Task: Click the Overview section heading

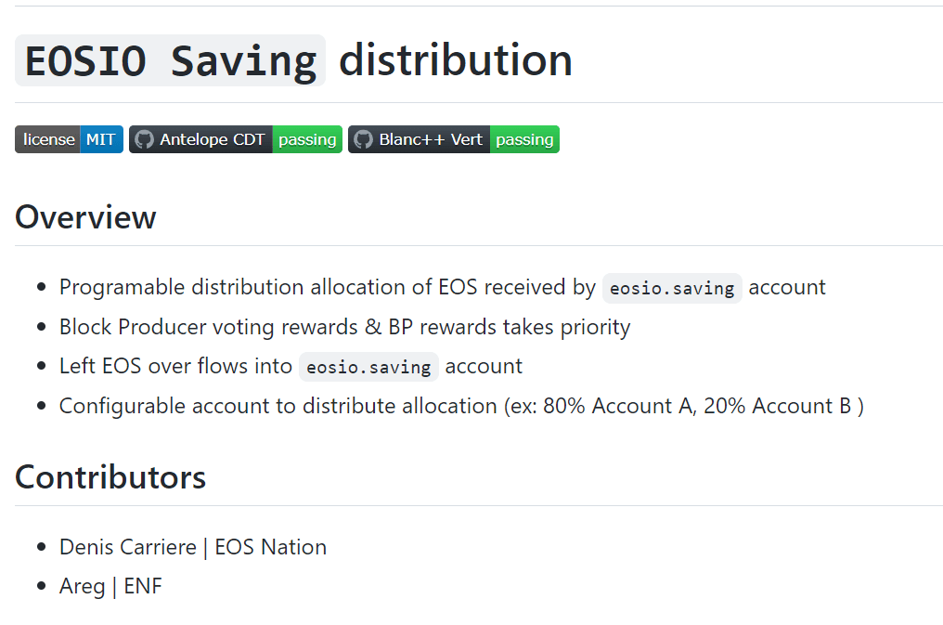Action: (x=85, y=217)
